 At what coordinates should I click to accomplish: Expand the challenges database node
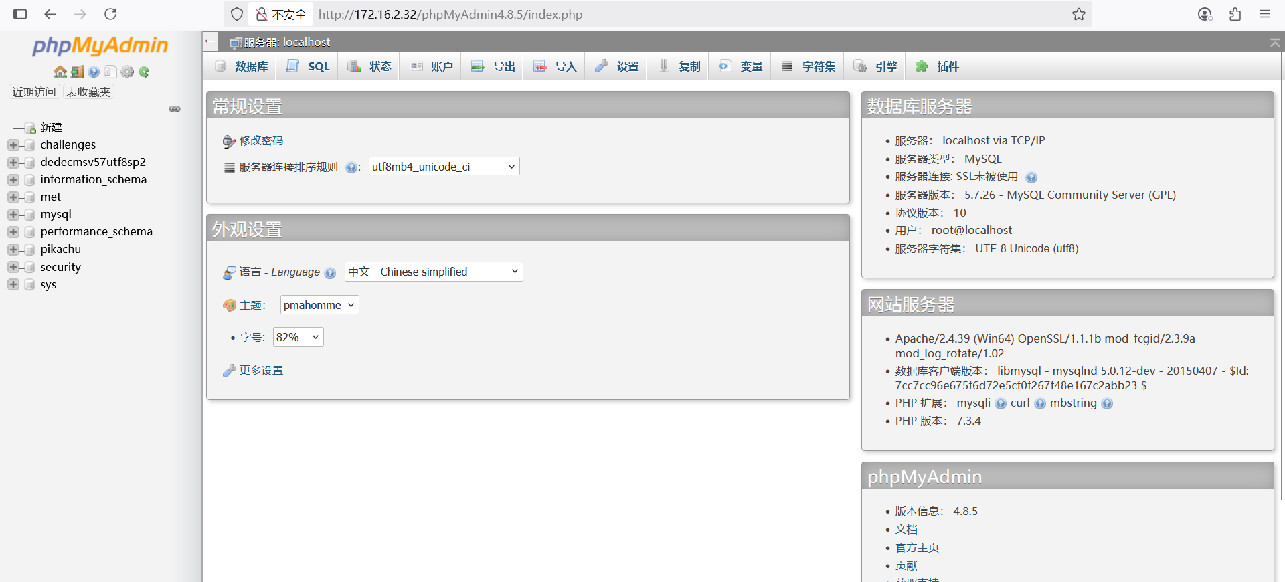(x=13, y=145)
